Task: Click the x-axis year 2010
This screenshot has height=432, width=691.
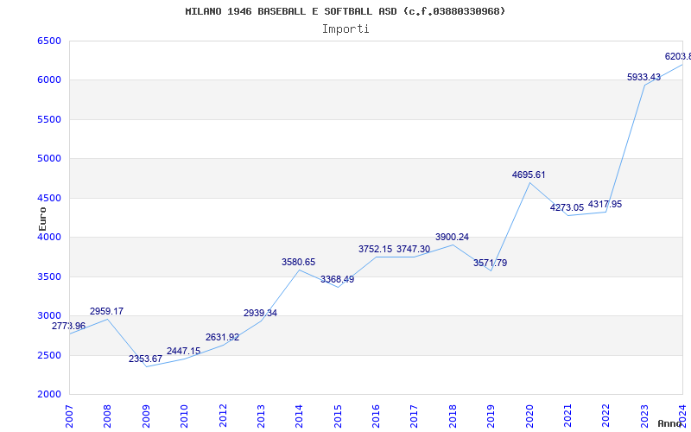Action: (184, 416)
